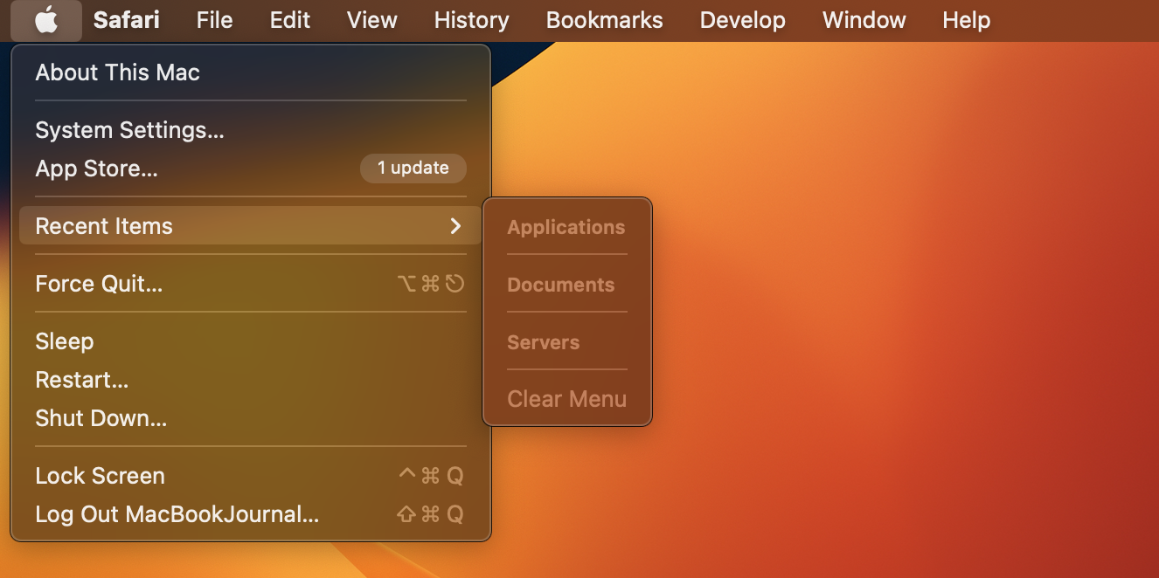Expand the Recent Items submenu chevron

coord(455,226)
